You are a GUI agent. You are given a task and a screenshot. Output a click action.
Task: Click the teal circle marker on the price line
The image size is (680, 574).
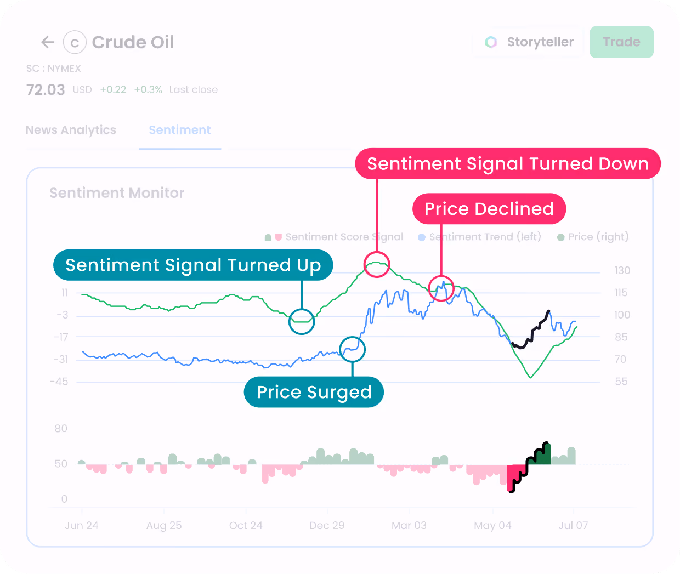[352, 349]
